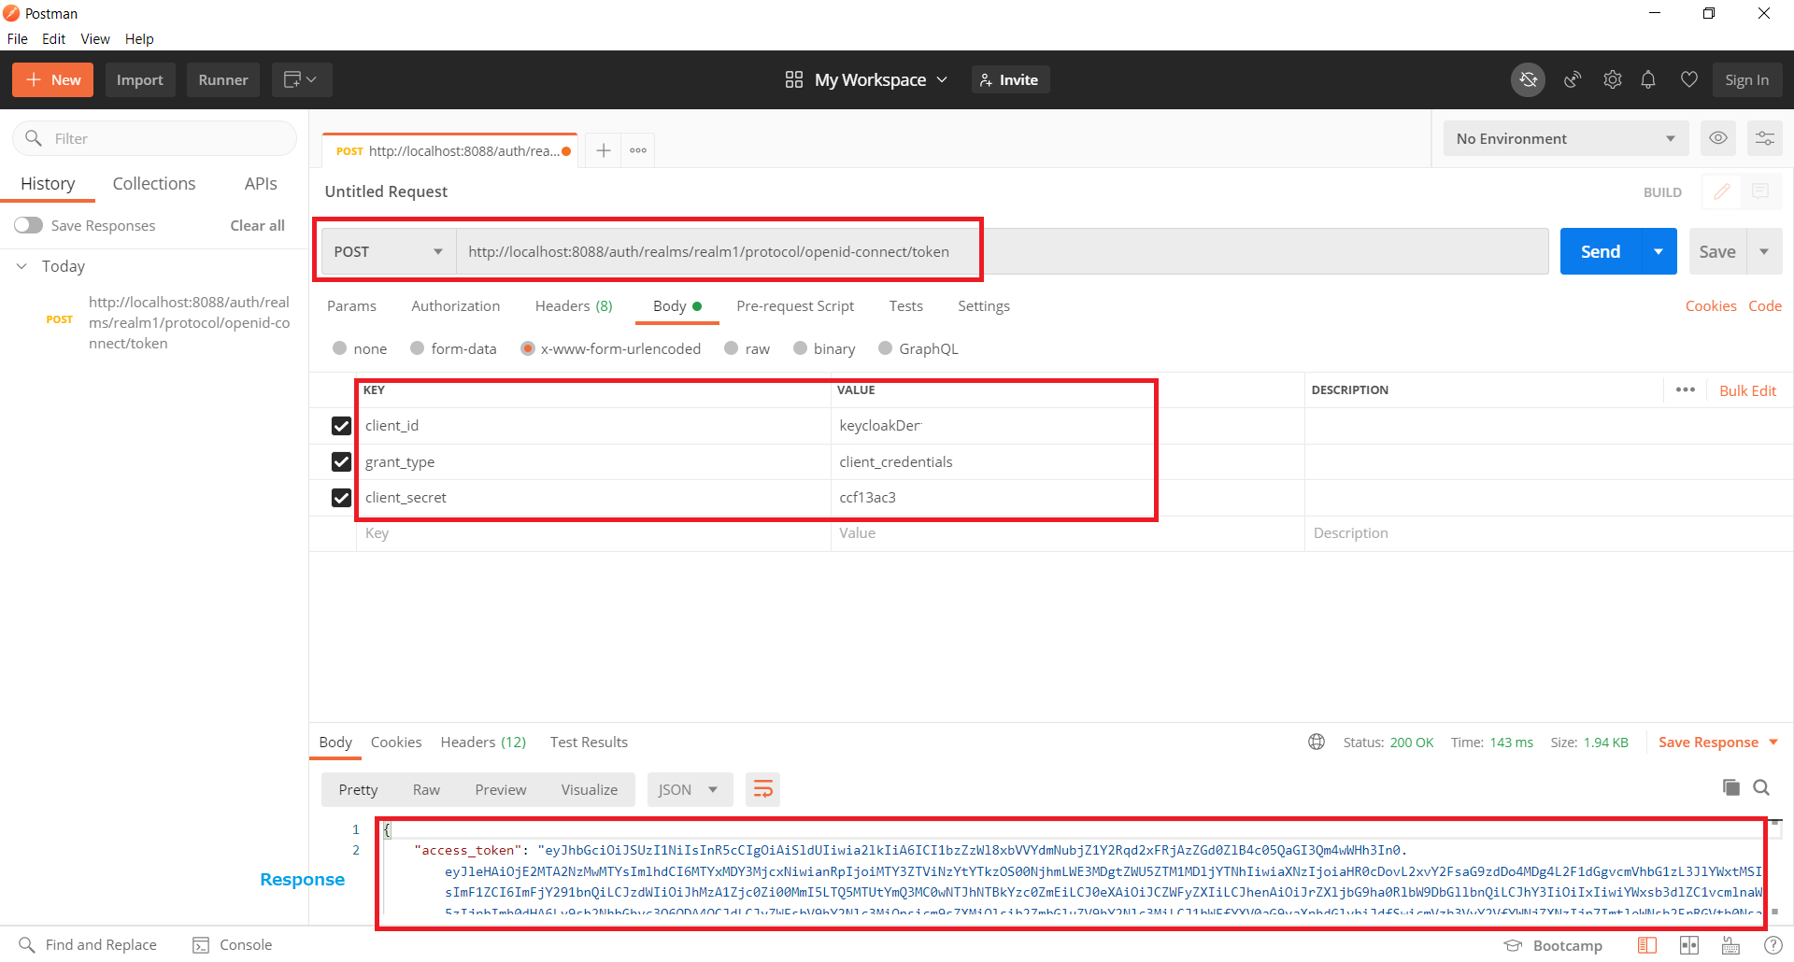
Task: Select the none body type
Action: coord(339,348)
